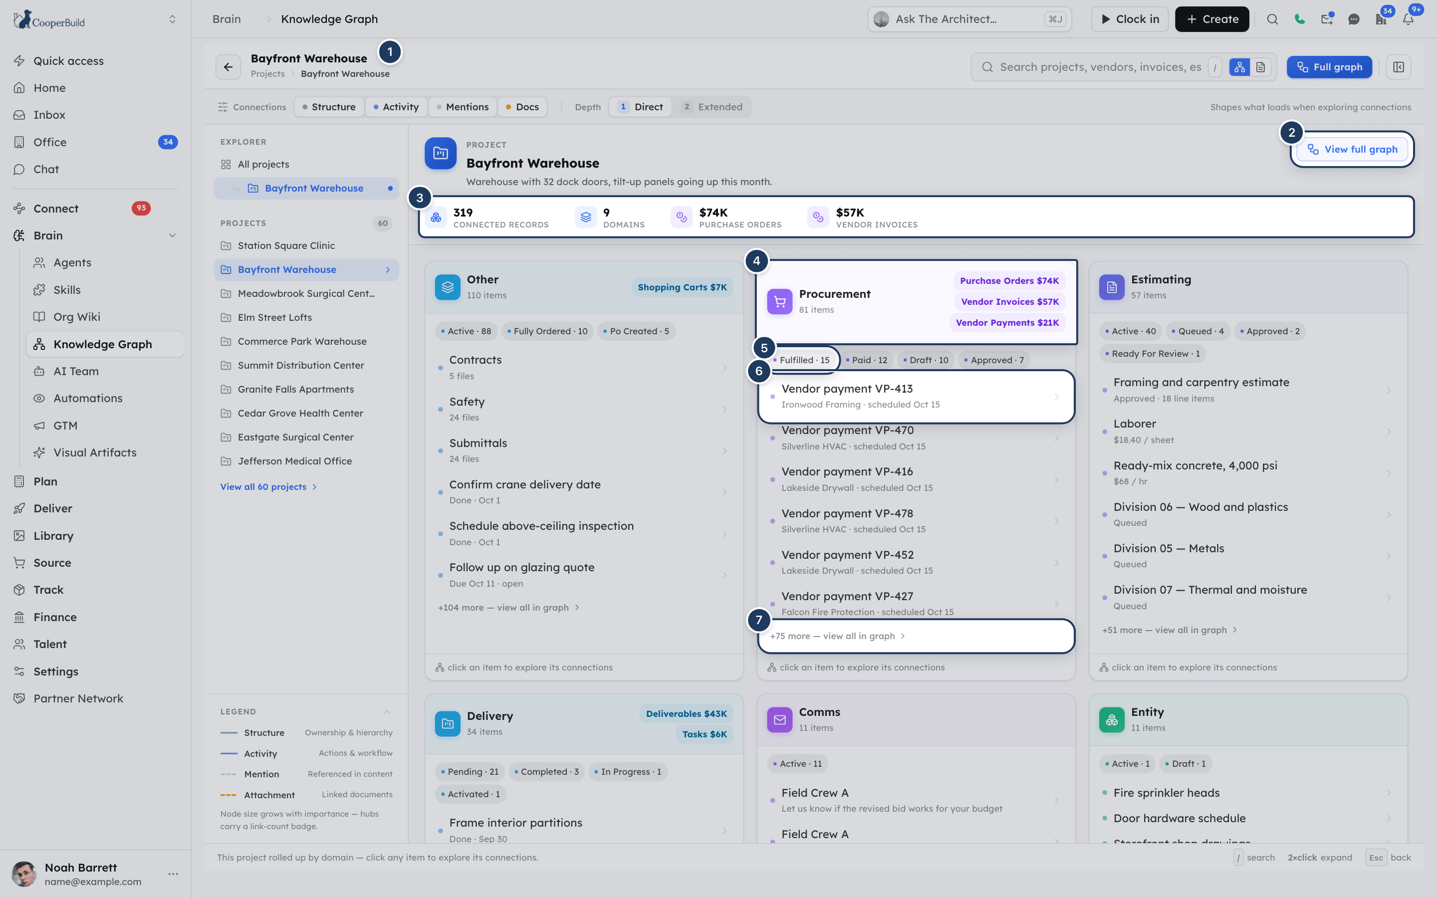
Task: Toggle the Structure connection filter
Action: [329, 107]
